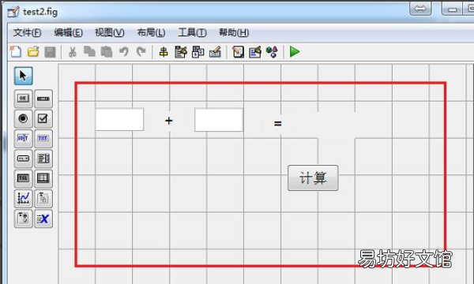Open the 编辑(E) menu
474x284 pixels.
[68, 32]
